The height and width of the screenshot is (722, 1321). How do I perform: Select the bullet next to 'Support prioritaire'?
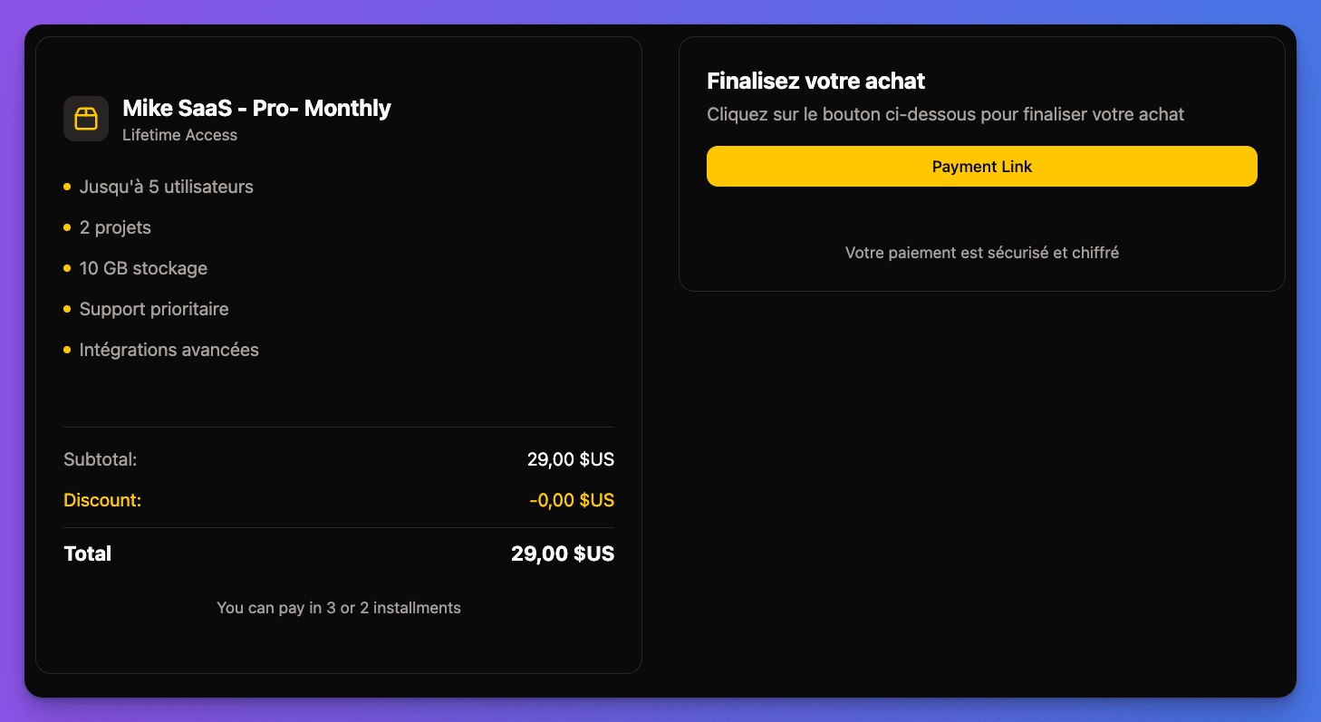68,309
